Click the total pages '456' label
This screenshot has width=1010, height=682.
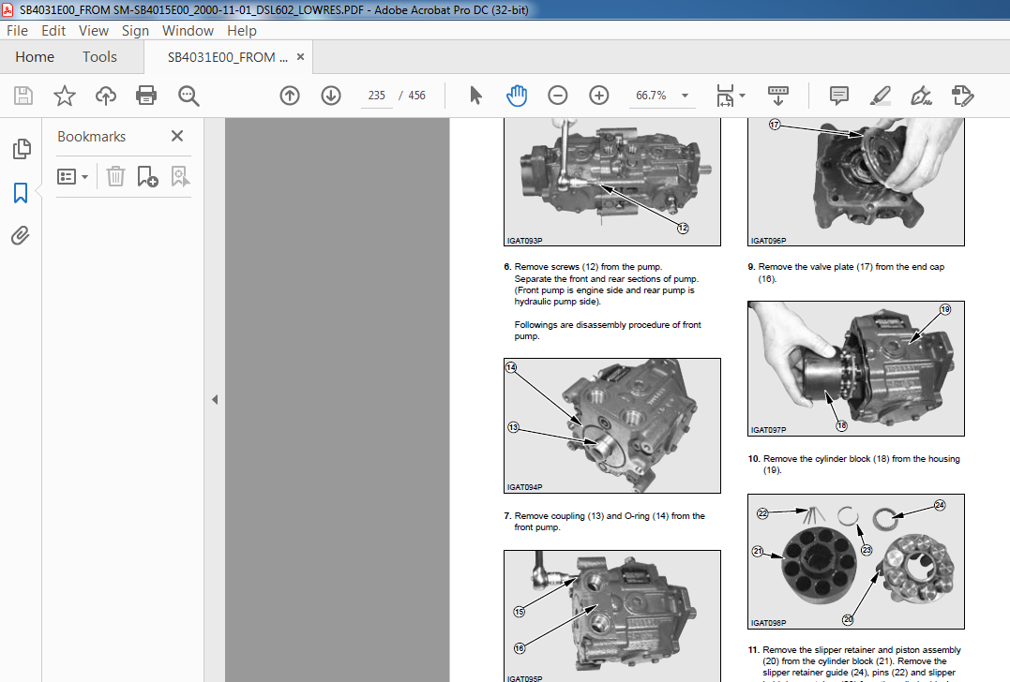click(416, 96)
